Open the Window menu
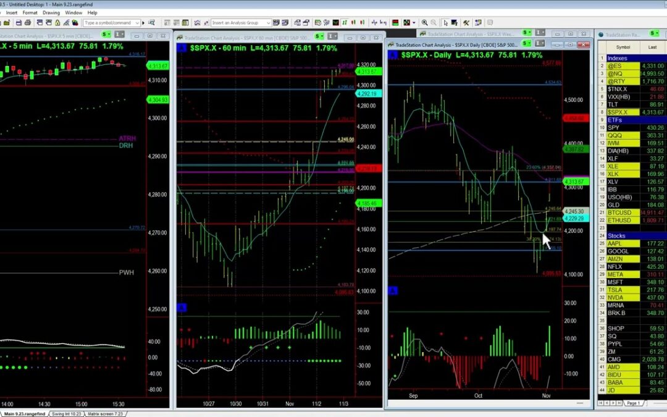 tap(73, 13)
